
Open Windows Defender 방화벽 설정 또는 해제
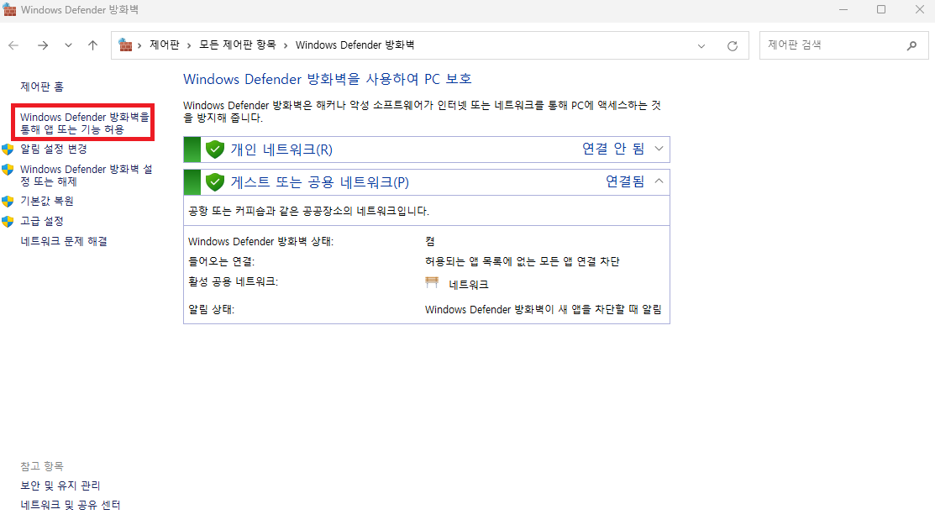(87, 176)
